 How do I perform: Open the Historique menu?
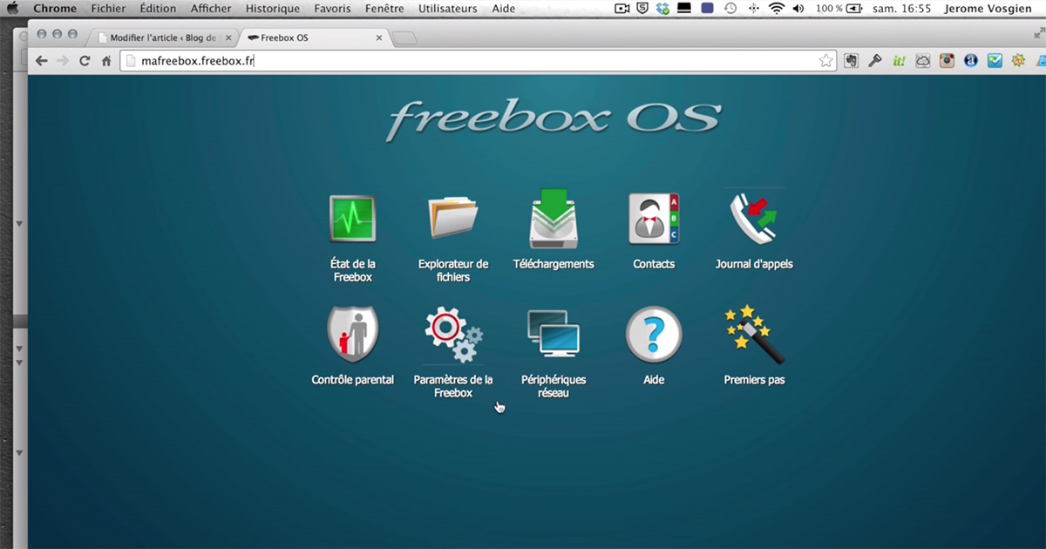[x=273, y=9]
